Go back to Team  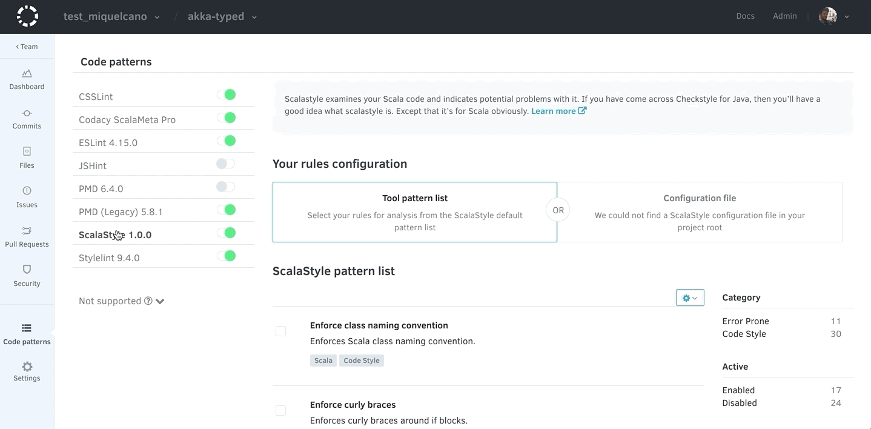tap(27, 47)
